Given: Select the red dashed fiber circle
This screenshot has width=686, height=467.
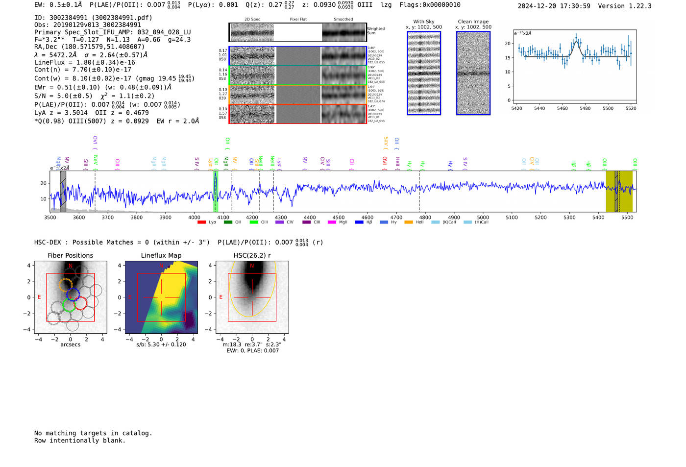Looking at the screenshot, I should pyautogui.click(x=80, y=303).
